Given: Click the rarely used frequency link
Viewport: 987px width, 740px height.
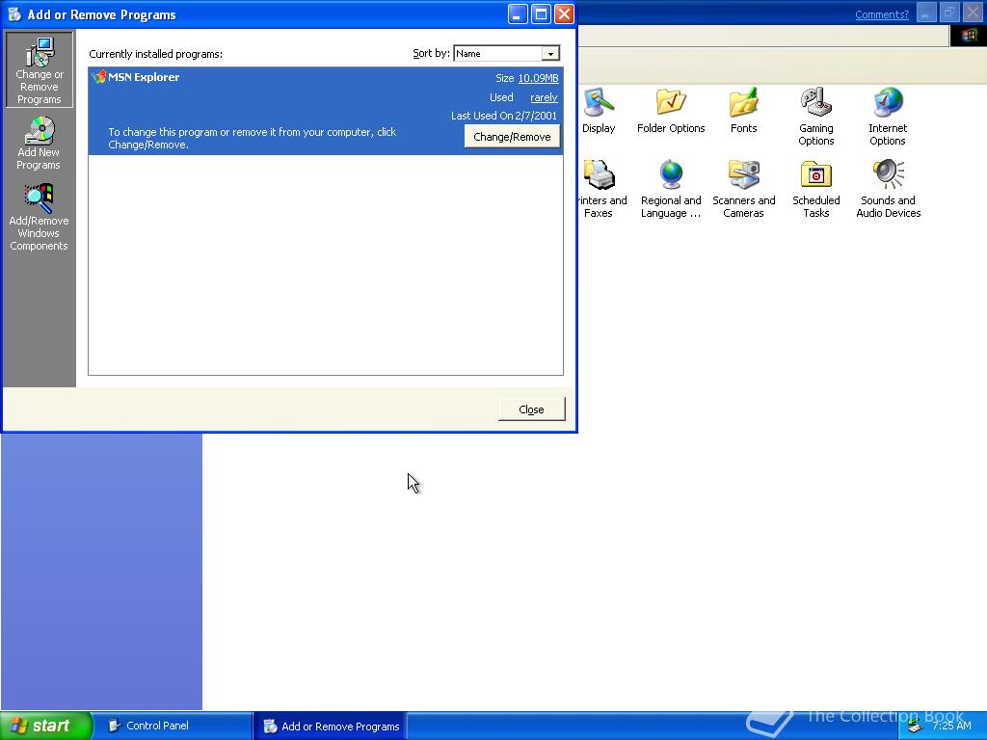Looking at the screenshot, I should [544, 97].
